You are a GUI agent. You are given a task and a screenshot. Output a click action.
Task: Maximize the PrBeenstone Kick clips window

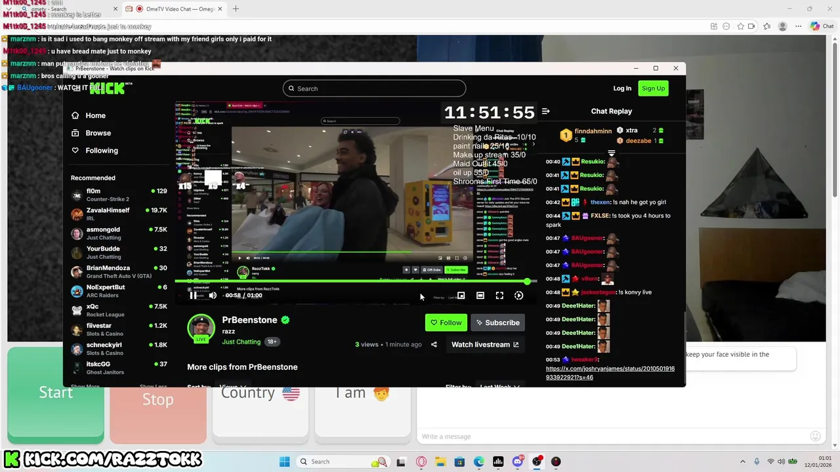656,68
